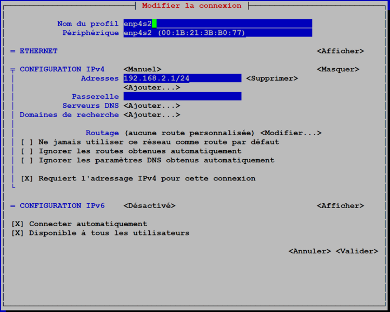Viewport: 390px width, 312px height.
Task: Click the Serveurs DNS label
Action: [90, 106]
